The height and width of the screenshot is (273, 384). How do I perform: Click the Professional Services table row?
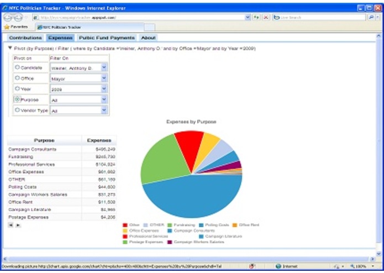(62, 164)
